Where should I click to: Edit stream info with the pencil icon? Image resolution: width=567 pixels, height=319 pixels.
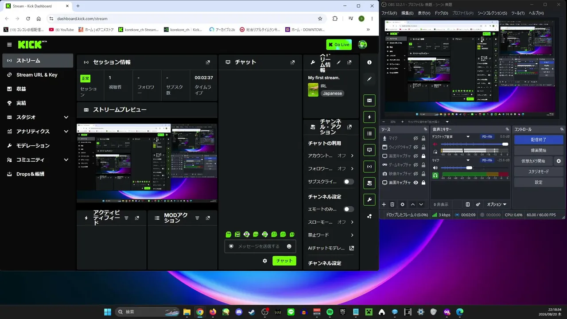point(338,62)
